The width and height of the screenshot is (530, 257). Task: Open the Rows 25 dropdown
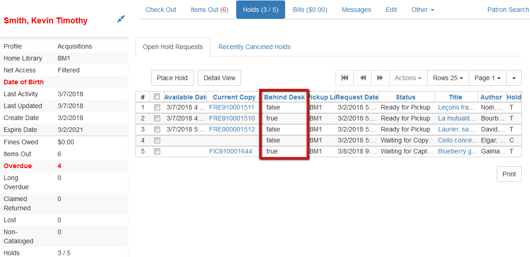pyautogui.click(x=448, y=78)
